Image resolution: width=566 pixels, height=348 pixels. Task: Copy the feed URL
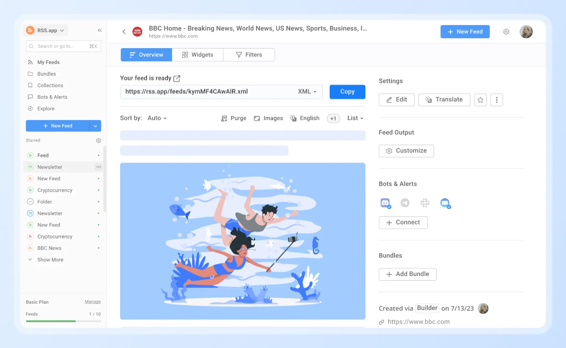[x=347, y=92]
